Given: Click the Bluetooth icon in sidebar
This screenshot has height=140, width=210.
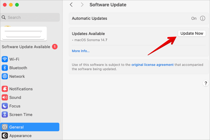Looking at the screenshot, I should 5,68.
